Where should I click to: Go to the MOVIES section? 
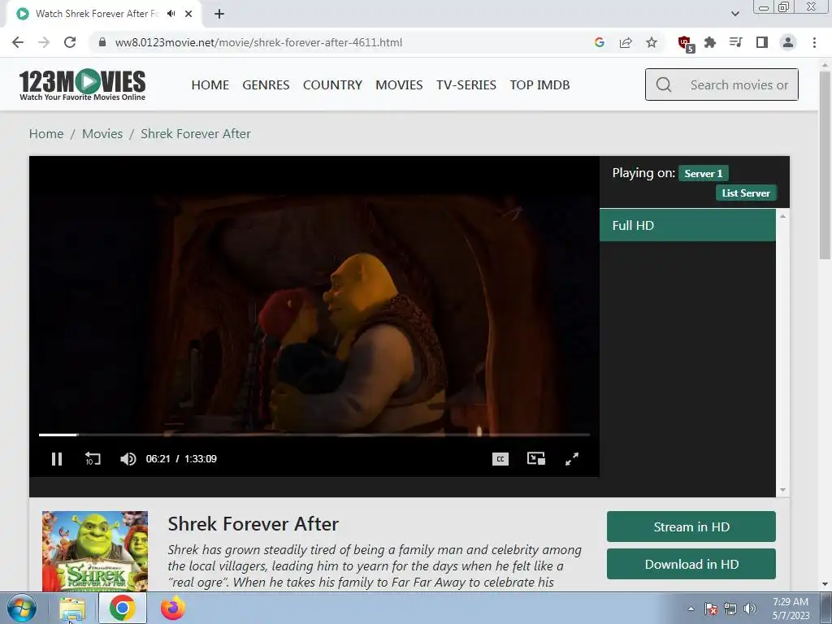tap(399, 84)
